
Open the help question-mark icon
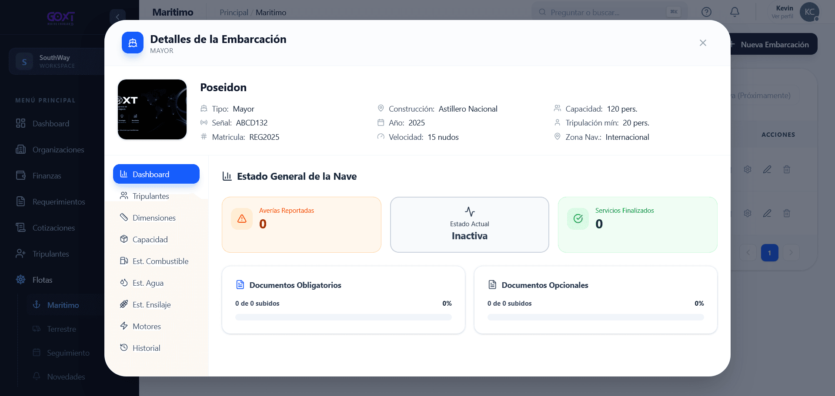tap(706, 12)
